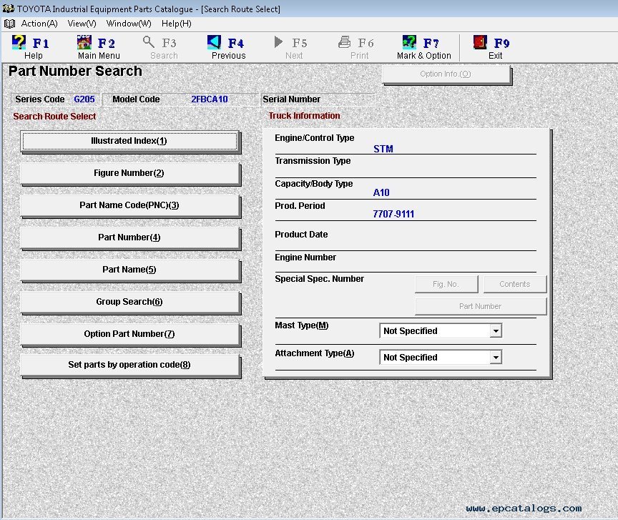Click the Part Number Search heading
The image size is (618, 520).
[75, 72]
